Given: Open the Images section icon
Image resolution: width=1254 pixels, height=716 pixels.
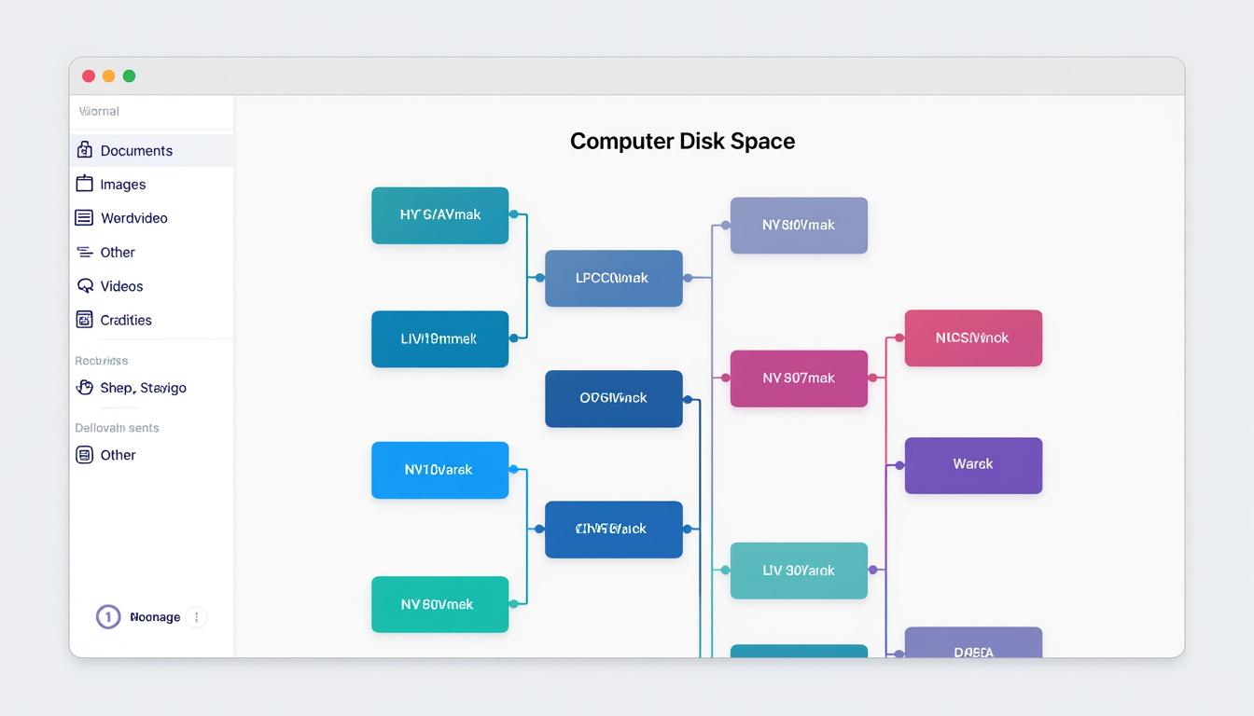Looking at the screenshot, I should (x=84, y=184).
